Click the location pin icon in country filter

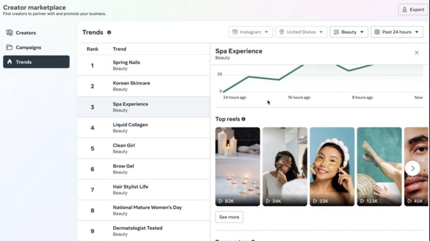pyautogui.click(x=282, y=32)
